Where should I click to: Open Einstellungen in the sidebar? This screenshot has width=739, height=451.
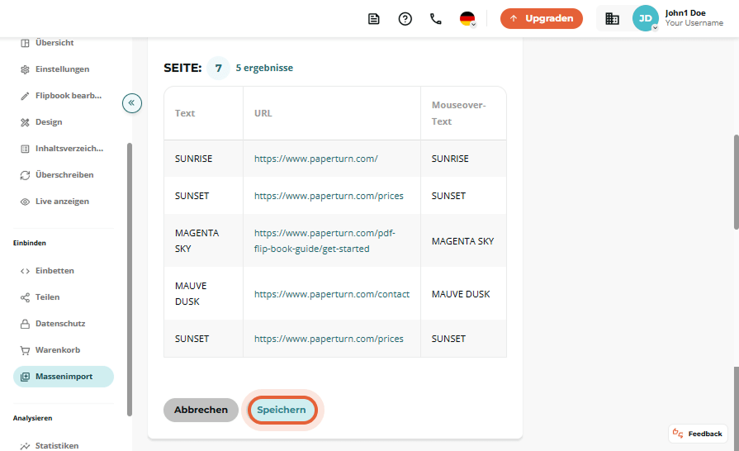(x=63, y=69)
